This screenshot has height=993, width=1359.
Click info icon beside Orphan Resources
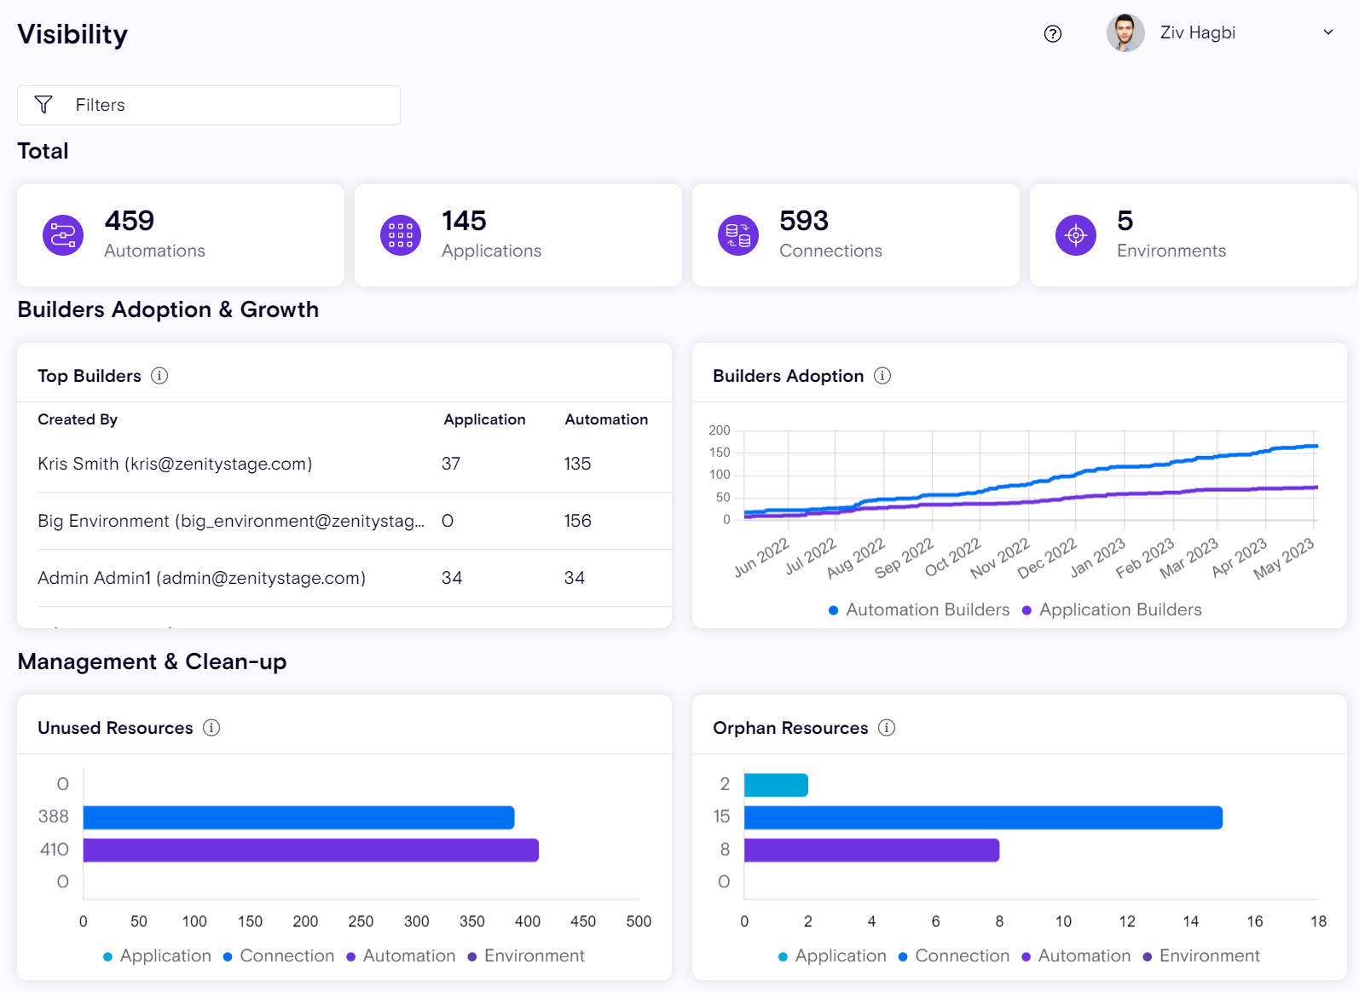tap(887, 728)
